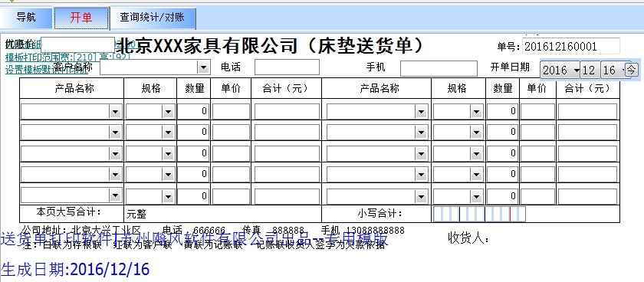The height and width of the screenshot is (282, 644).
Task: Click first-row right 数量 field
Action: pyautogui.click(x=502, y=111)
